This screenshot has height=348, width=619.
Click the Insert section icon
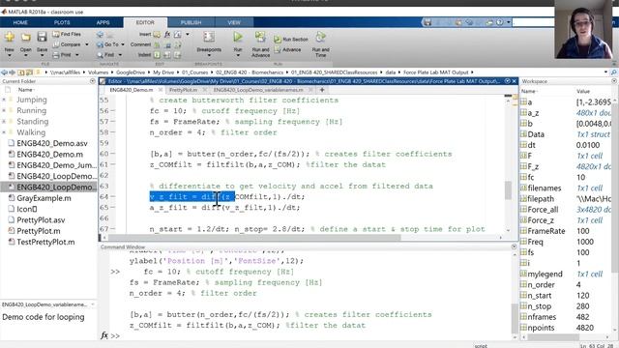click(x=157, y=35)
